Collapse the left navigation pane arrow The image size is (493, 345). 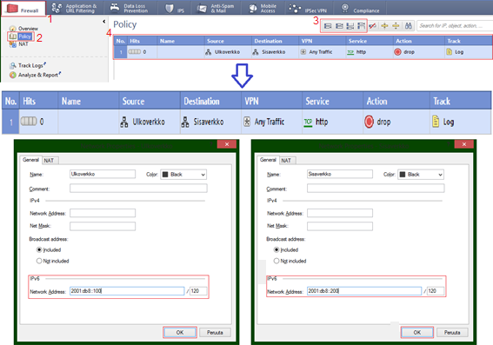click(104, 22)
